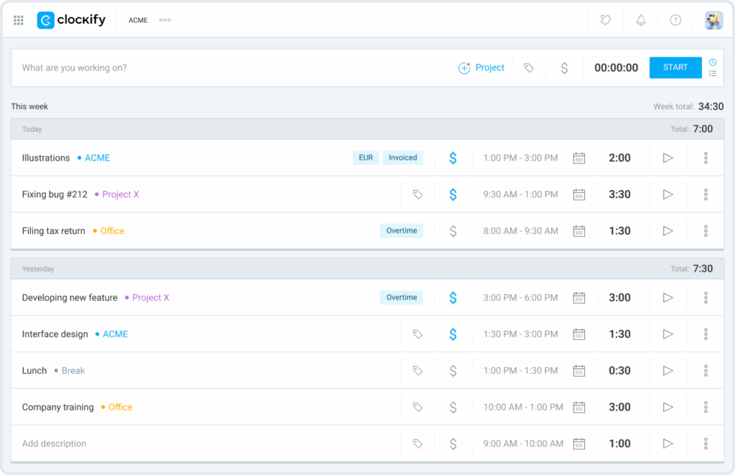Open three-dot menu for Illustrations entry
The height and width of the screenshot is (475, 735).
point(706,158)
